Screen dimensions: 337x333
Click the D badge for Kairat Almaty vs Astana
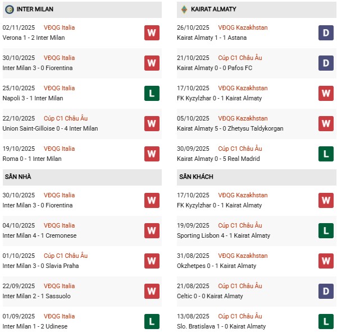tap(326, 33)
